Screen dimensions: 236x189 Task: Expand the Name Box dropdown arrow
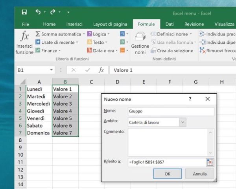51,70
